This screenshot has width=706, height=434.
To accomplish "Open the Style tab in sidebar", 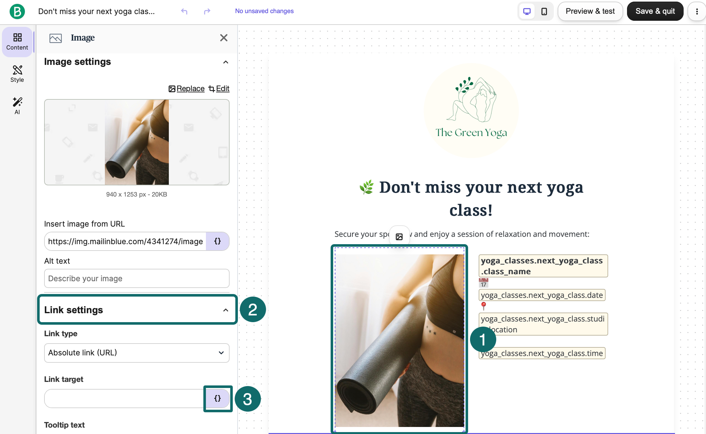I will [x=17, y=74].
